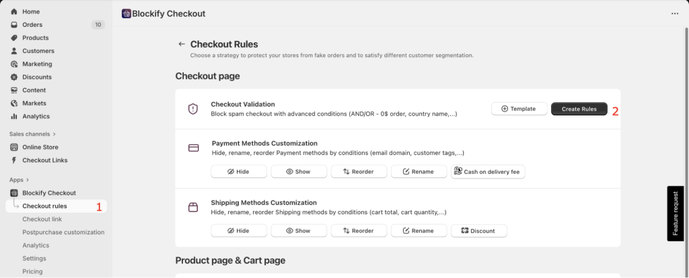Viewport: 689px width, 278px height.
Task: Open the Feature request side tab
Action: [x=676, y=214]
